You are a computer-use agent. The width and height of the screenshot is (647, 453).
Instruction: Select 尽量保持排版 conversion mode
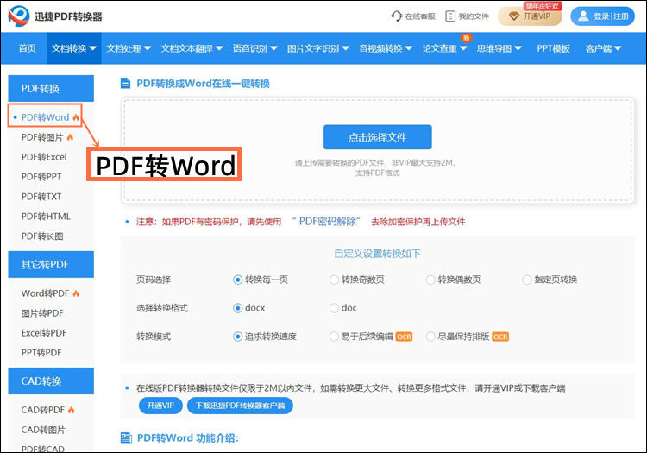[x=430, y=337]
